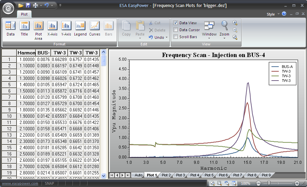Open the Y-Axis format tool

click(x=66, y=29)
